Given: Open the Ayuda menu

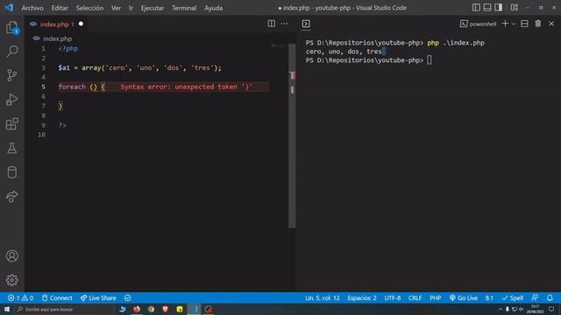Looking at the screenshot, I should pos(214,8).
